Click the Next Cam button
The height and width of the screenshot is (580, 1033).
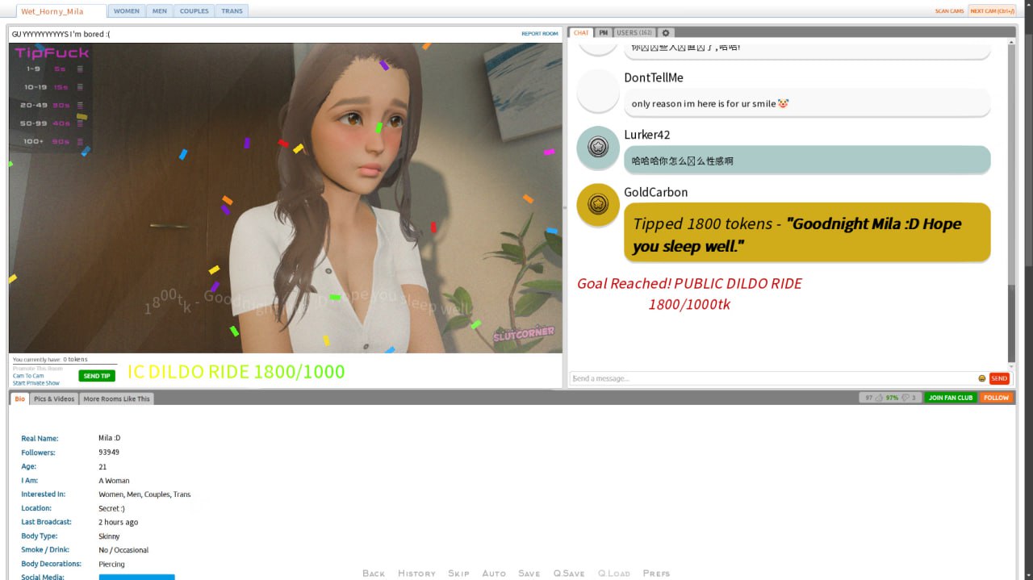click(x=992, y=11)
